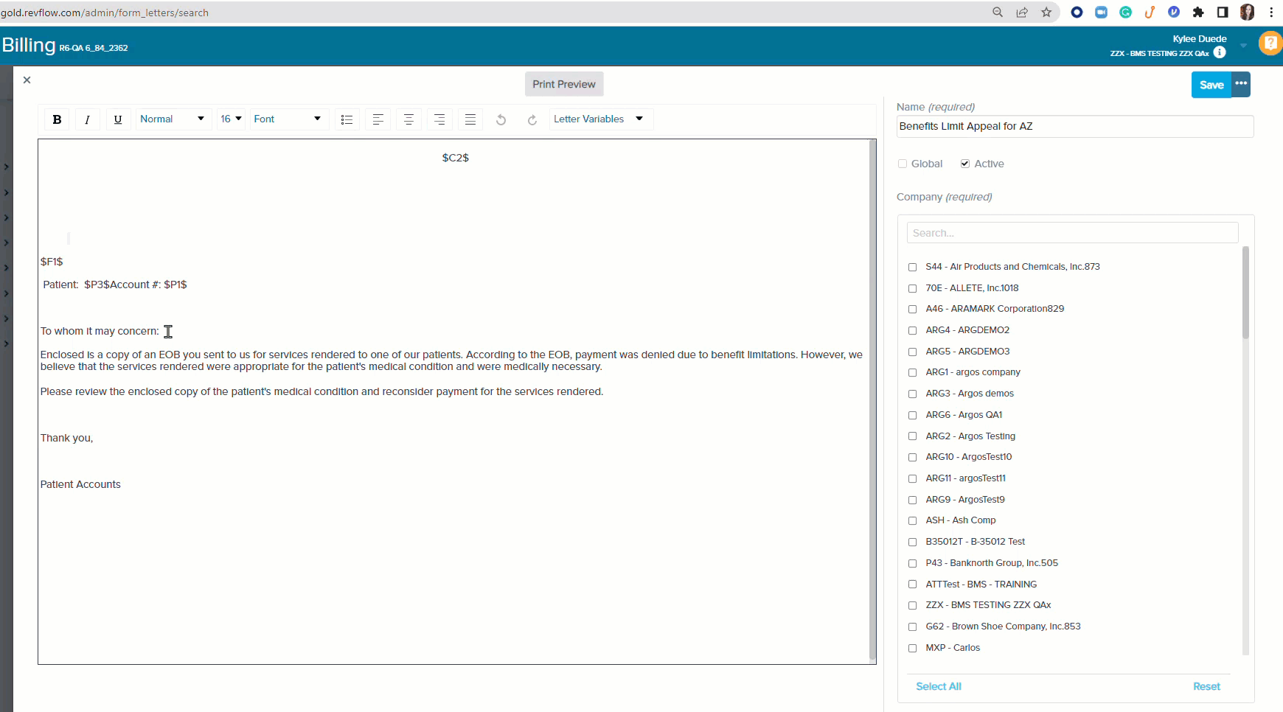Click the $C2$ variable in letter

456,158
